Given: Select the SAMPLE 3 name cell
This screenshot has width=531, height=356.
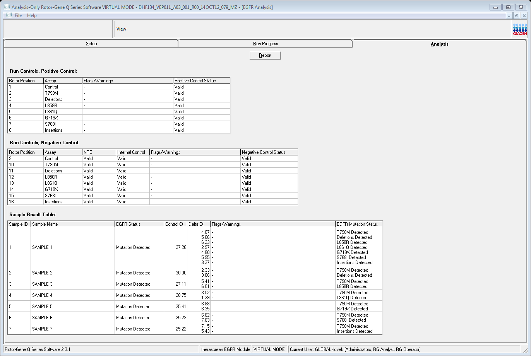Looking at the screenshot, I should coord(73,284).
